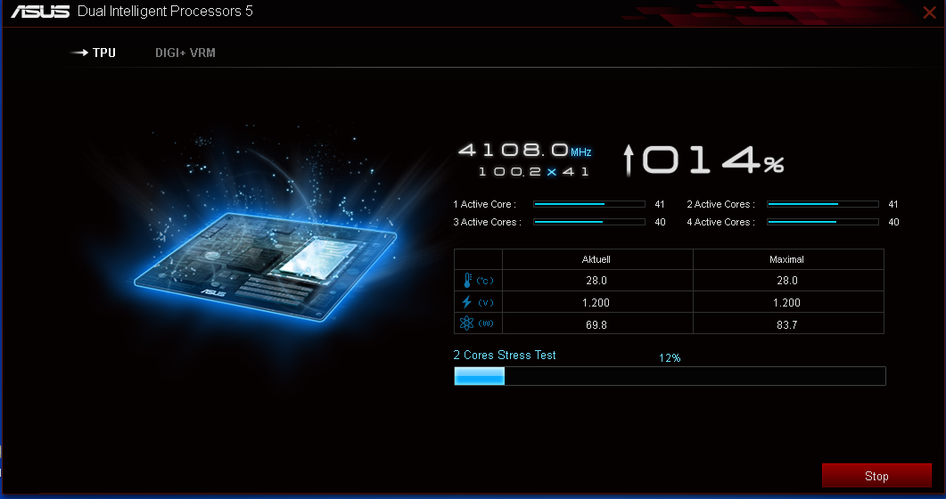Click the Dual Intelligent Processors 5 title
The width and height of the screenshot is (946, 499).
[x=165, y=12]
